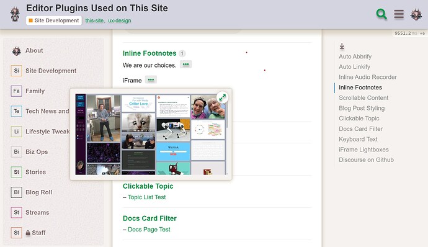Open the search magnifier icon

(x=381, y=14)
